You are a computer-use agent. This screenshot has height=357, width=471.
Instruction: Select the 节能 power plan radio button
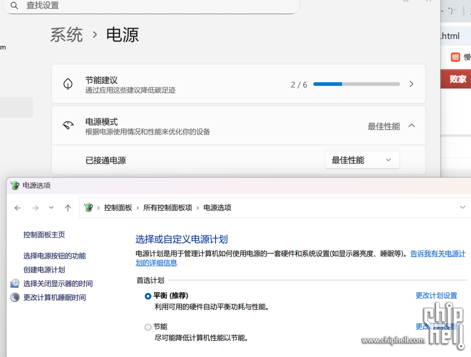pos(148,327)
